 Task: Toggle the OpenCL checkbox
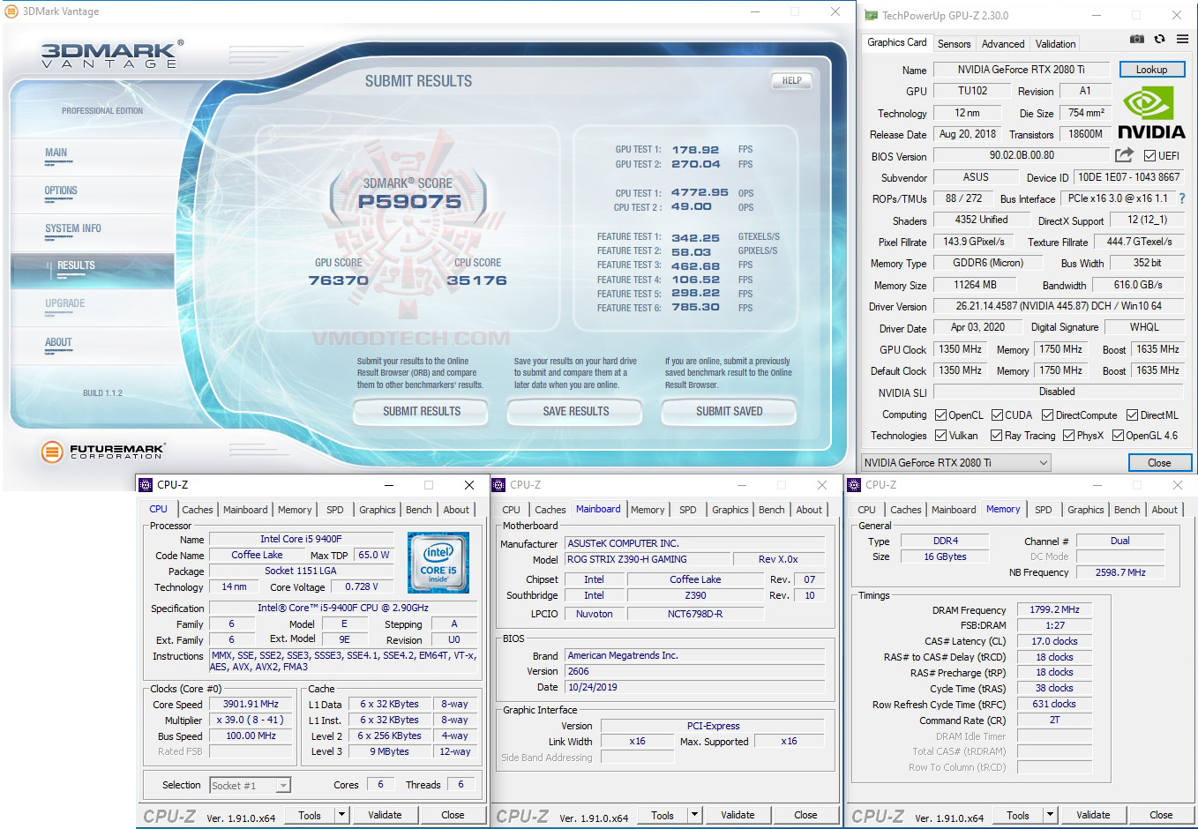pos(940,415)
